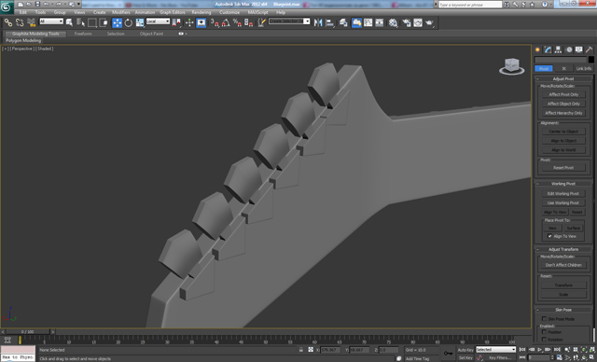Activate the Select and Scale tool

click(x=140, y=22)
